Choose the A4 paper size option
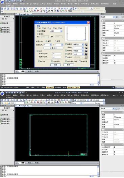Image resolution: width=124 pixels, height=178 pixels. [x=59, y=28]
